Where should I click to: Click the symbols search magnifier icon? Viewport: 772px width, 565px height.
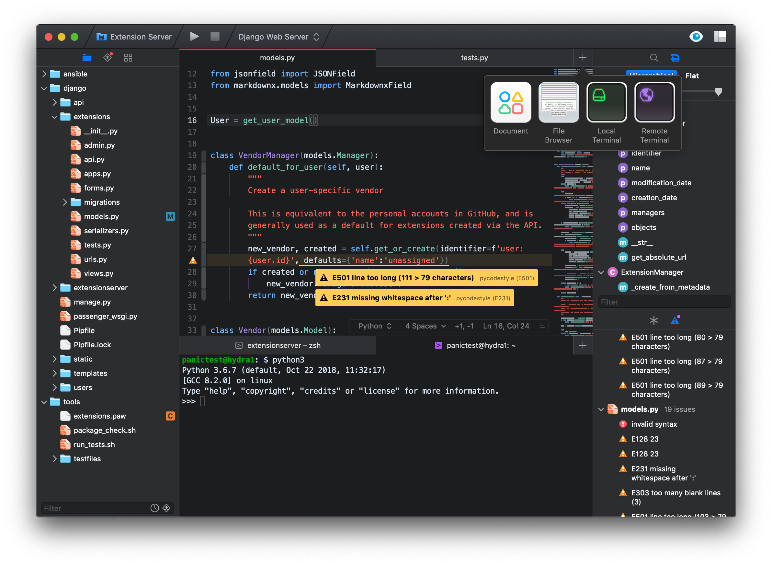click(x=654, y=57)
